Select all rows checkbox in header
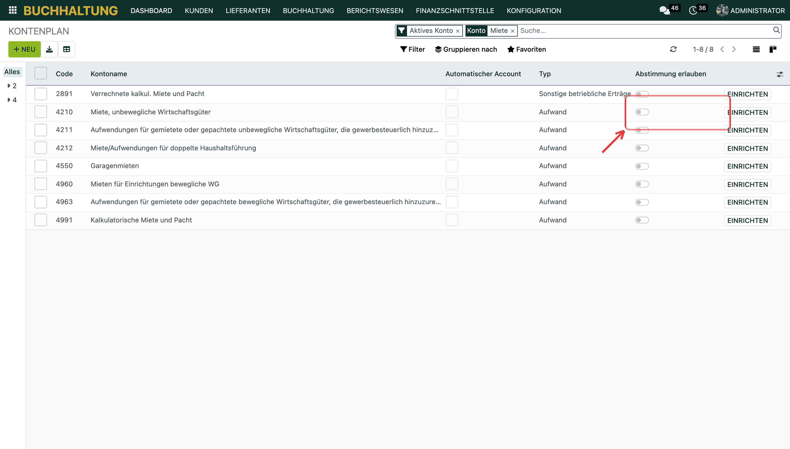Image resolution: width=790 pixels, height=449 pixels. pos(41,73)
